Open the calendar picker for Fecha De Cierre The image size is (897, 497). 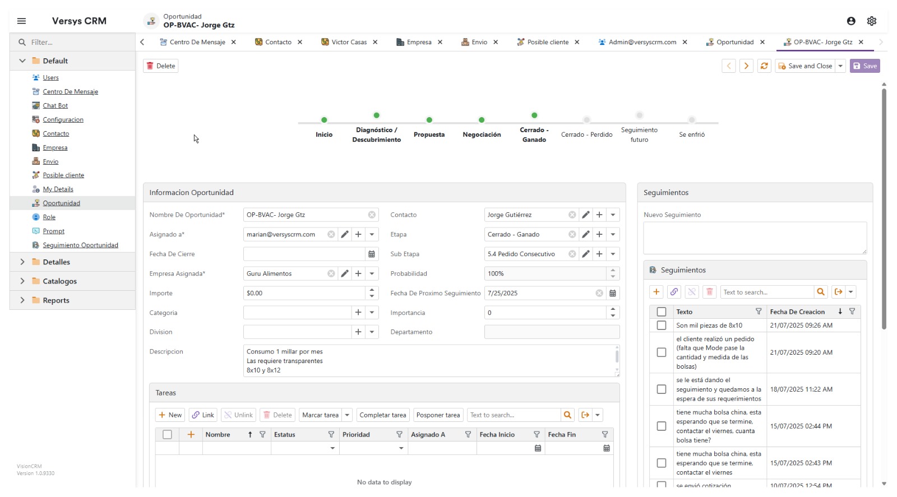pos(371,254)
